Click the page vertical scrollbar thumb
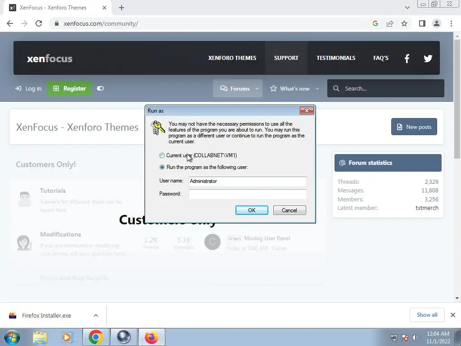 coord(457,99)
